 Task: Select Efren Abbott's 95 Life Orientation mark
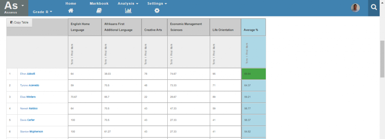[x=226, y=74]
